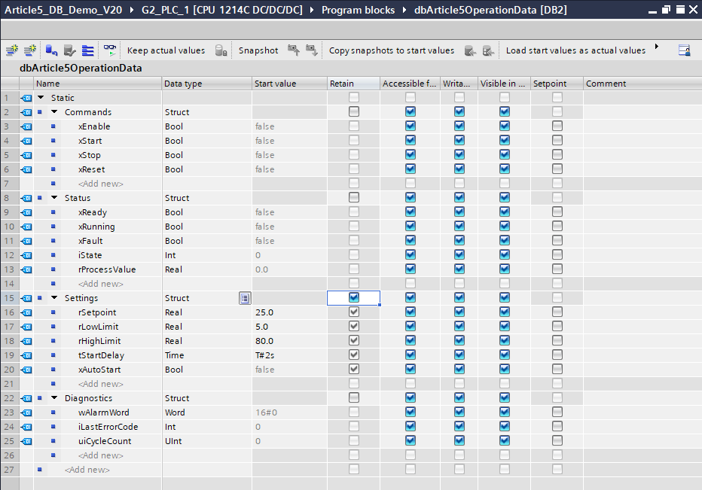Image resolution: width=702 pixels, height=490 pixels.
Task: Select the rProcessValue name cell
Action: pos(107,269)
